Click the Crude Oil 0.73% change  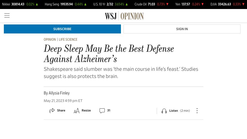(x=161, y=4)
